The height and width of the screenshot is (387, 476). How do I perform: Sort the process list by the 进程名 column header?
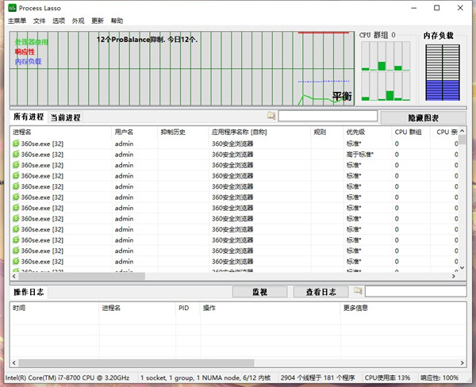click(x=22, y=132)
